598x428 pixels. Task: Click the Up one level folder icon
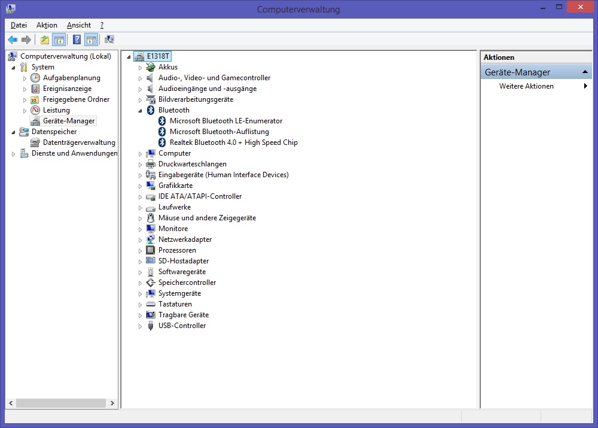(x=45, y=40)
